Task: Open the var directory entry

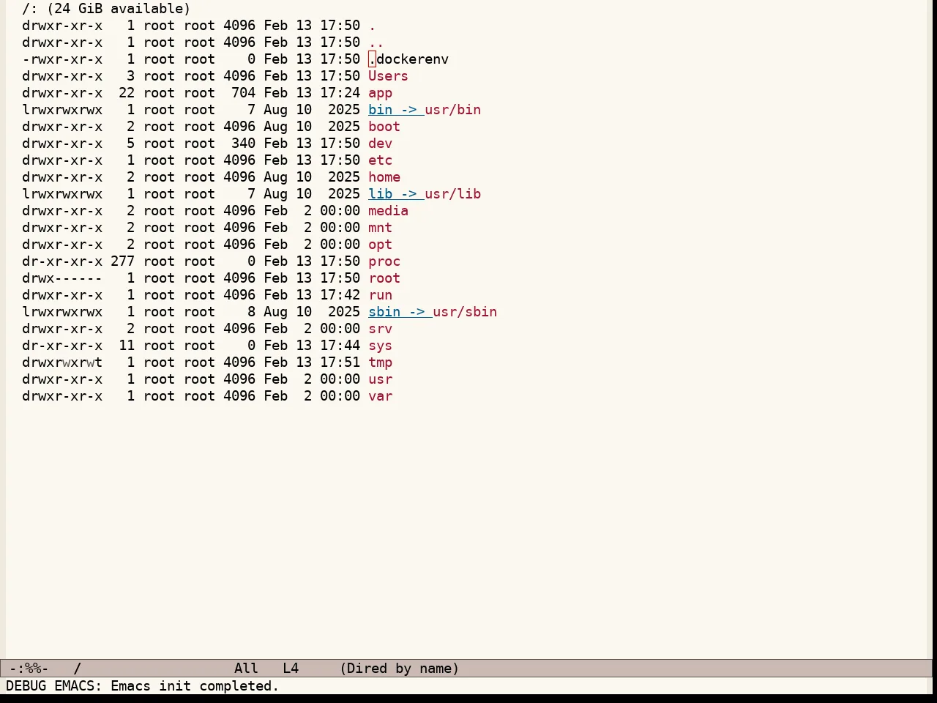Action: click(x=380, y=396)
